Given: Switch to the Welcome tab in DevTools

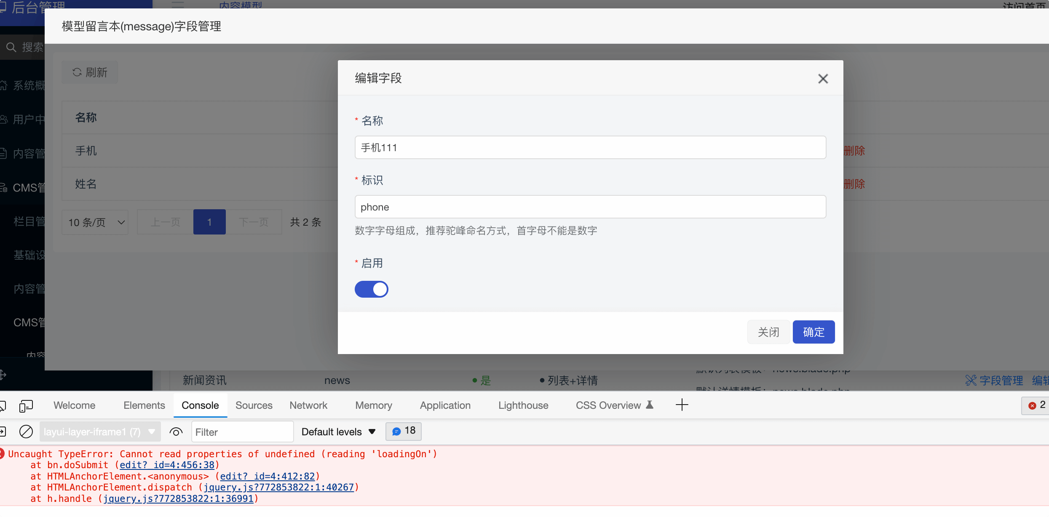Looking at the screenshot, I should pos(74,405).
